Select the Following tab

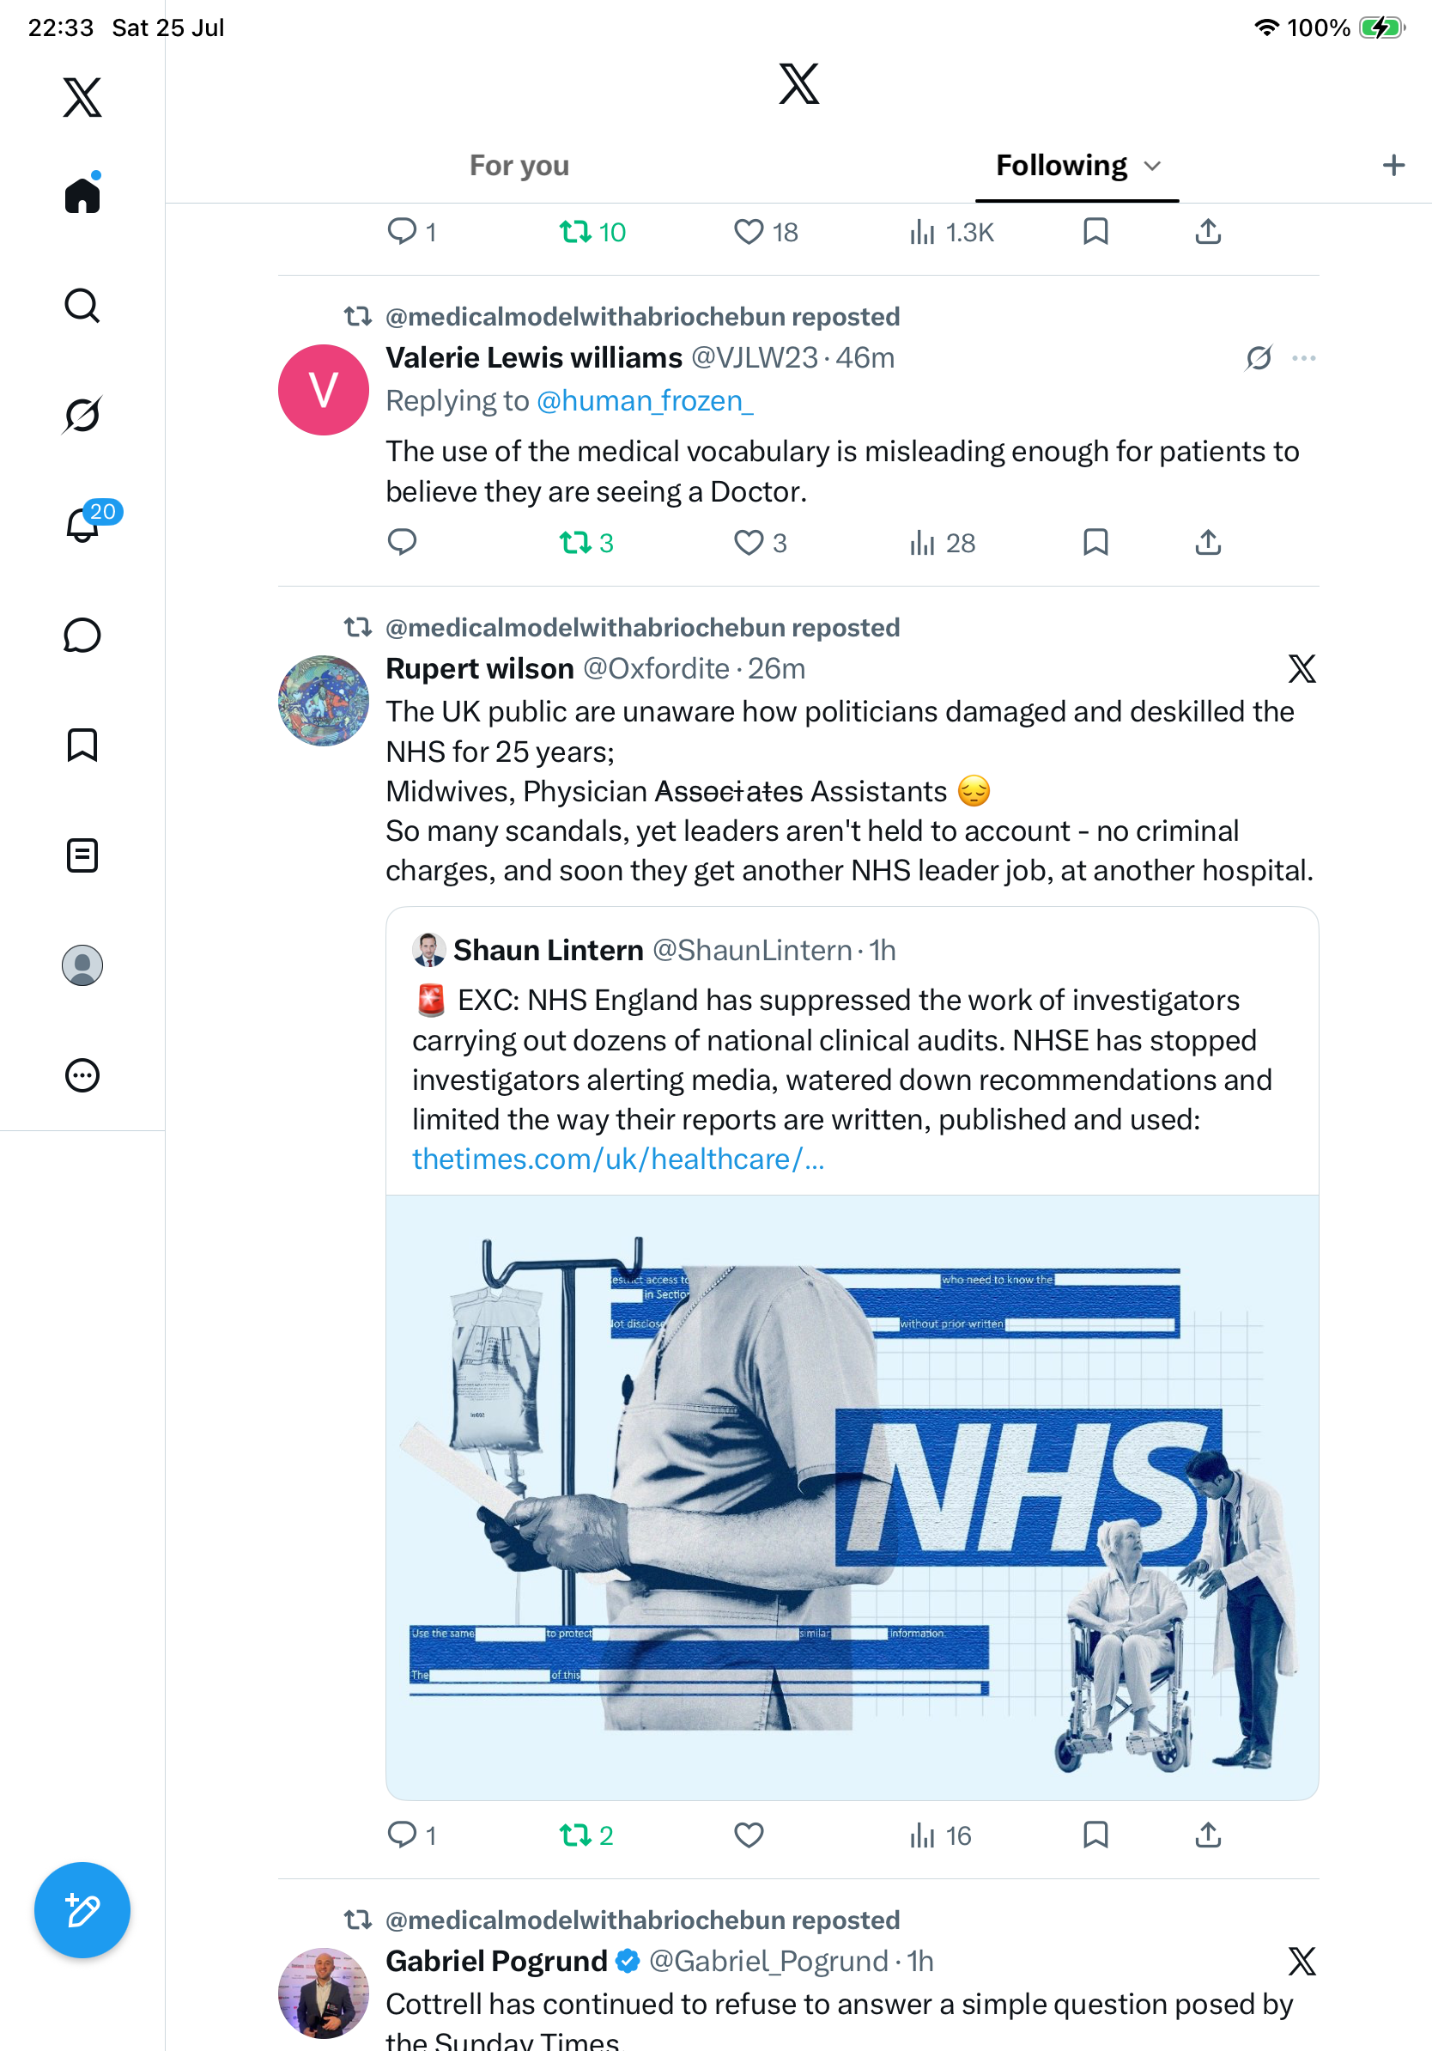pyautogui.click(x=1061, y=165)
